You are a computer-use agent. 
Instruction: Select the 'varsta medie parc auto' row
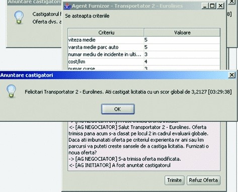(144, 47)
